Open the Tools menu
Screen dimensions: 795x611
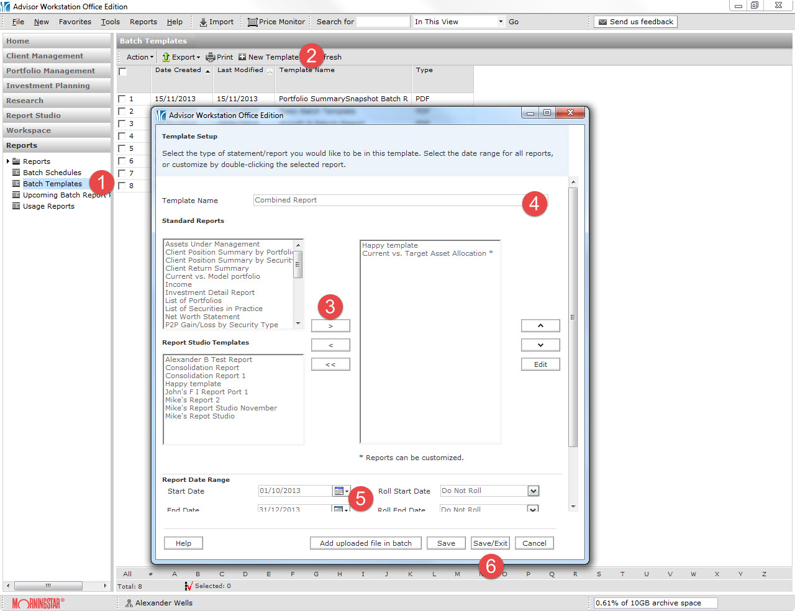tap(110, 22)
